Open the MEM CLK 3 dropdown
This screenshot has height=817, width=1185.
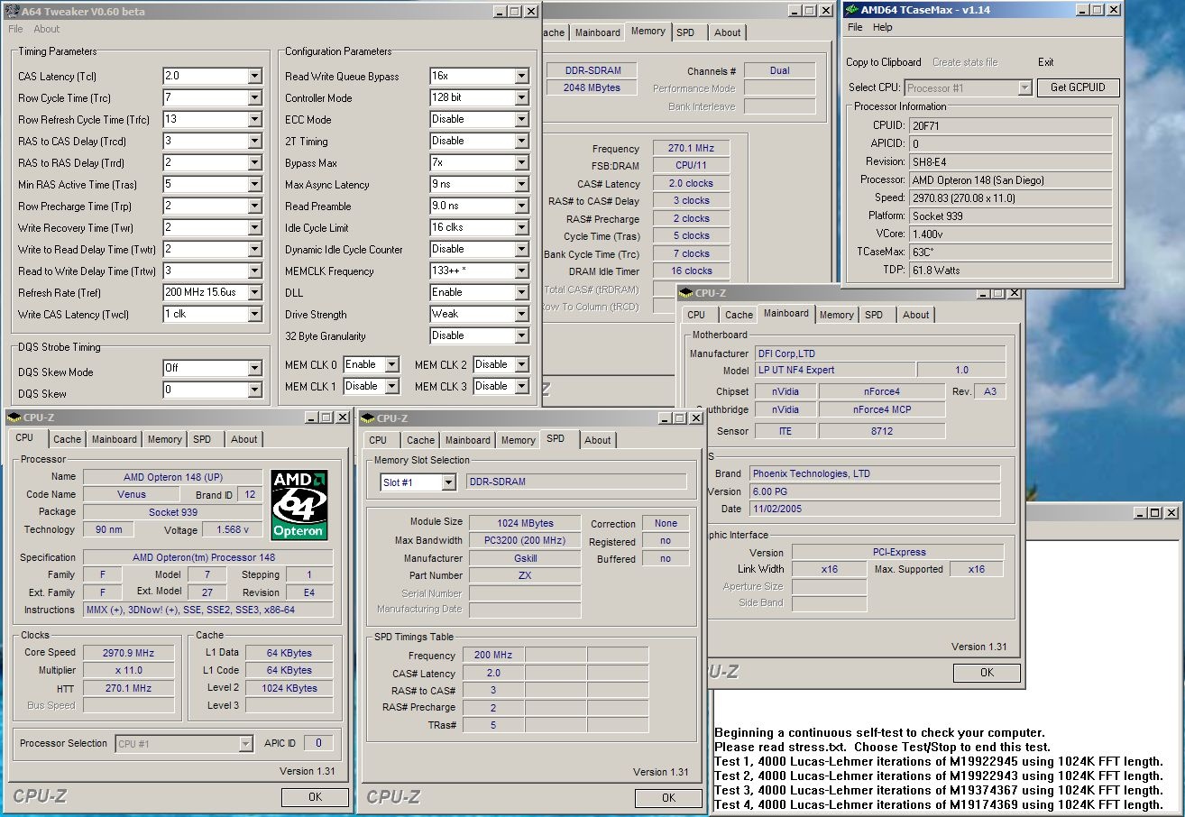[x=521, y=387]
